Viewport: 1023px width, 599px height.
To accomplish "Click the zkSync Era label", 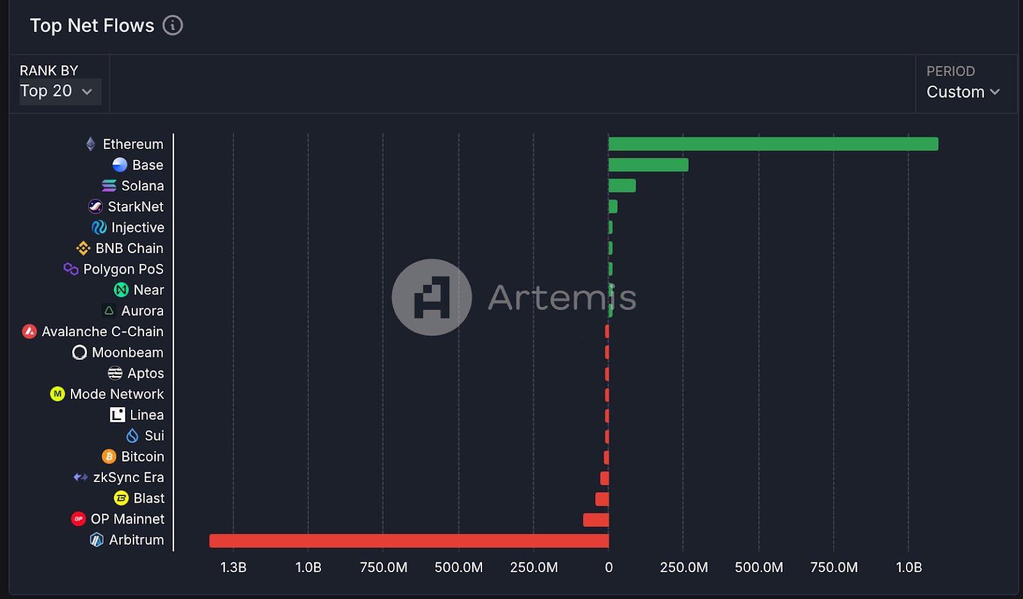I will [x=129, y=478].
